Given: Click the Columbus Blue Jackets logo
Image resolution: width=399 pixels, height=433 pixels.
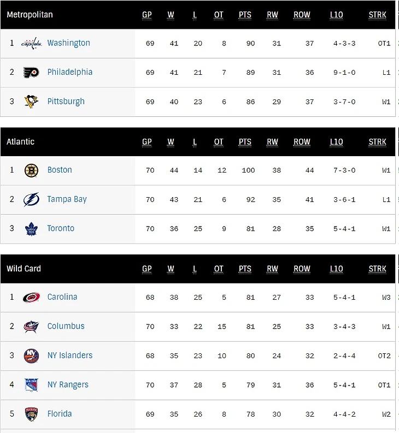Looking at the screenshot, I should pos(31,327).
